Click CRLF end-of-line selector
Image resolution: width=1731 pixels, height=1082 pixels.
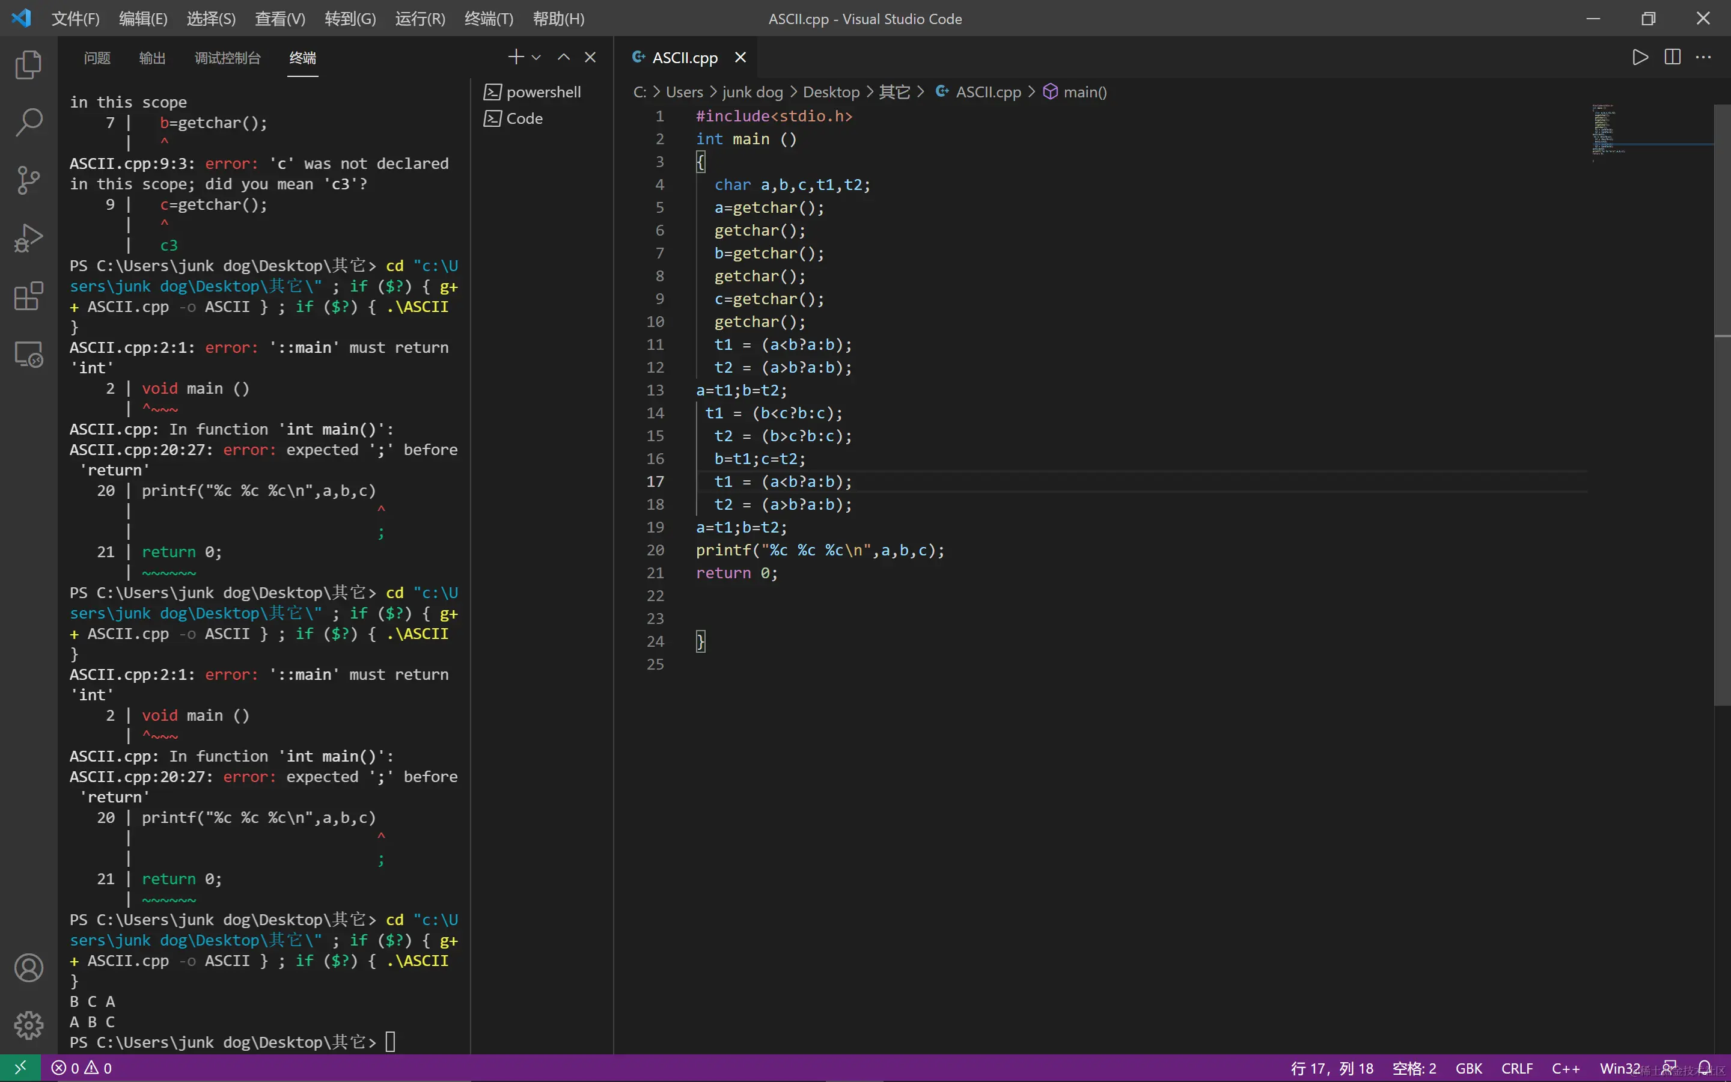[1516, 1068]
